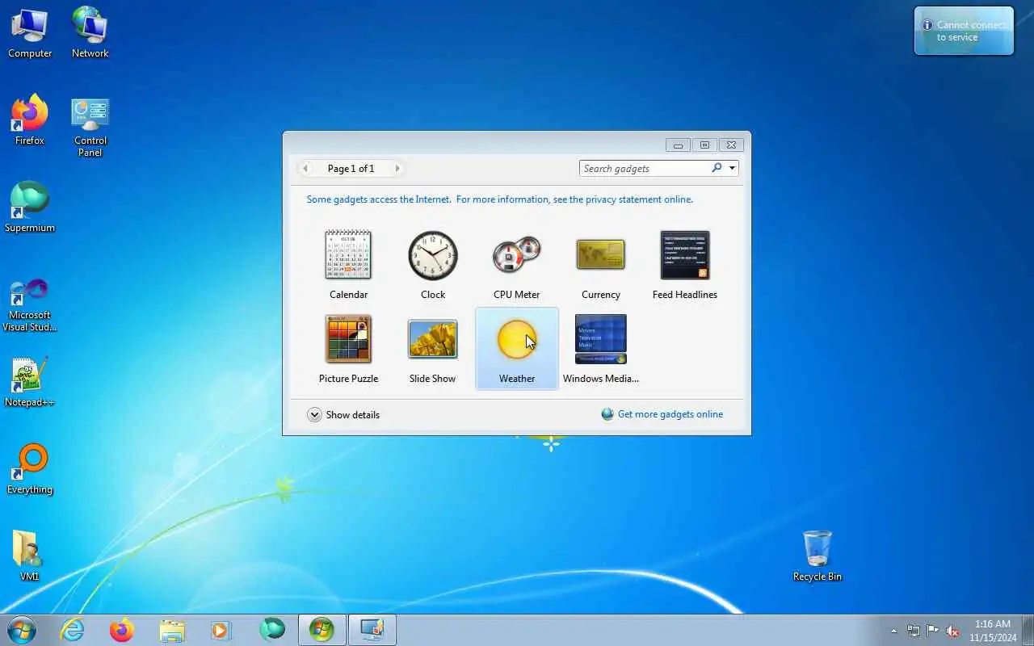Open the VM1 folder on desktop
The image size is (1034, 646).
[x=30, y=556]
